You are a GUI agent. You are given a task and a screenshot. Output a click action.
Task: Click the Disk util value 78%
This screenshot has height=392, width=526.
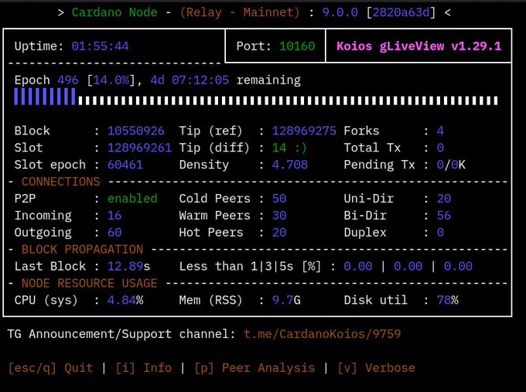(448, 300)
